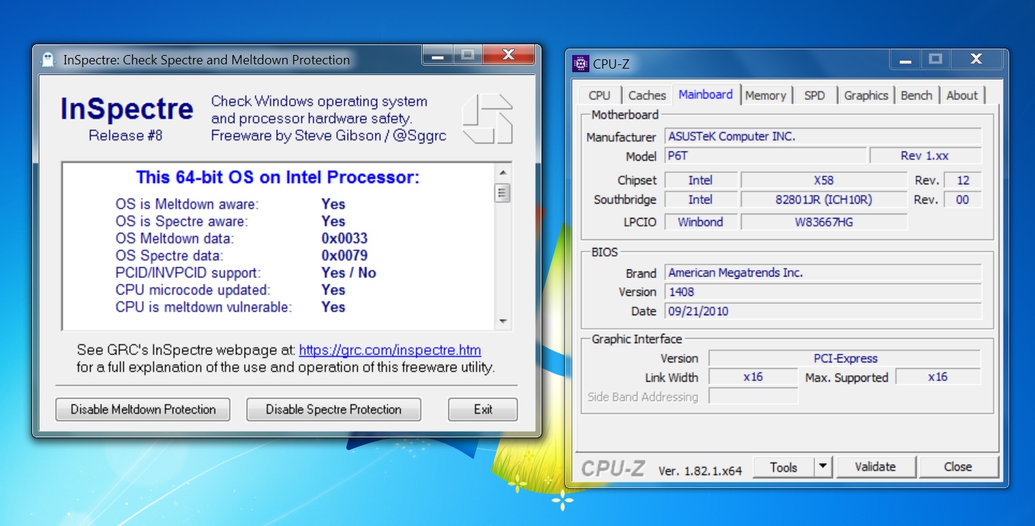Minimize the InSpectre window
Image resolution: width=1035 pixels, height=526 pixels.
coord(438,55)
